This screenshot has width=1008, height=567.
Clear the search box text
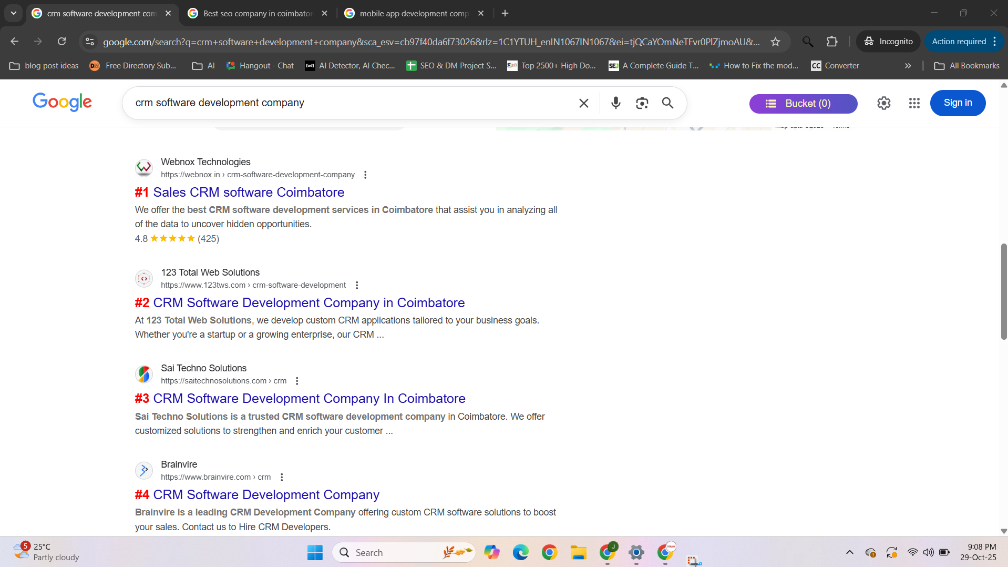click(x=583, y=103)
